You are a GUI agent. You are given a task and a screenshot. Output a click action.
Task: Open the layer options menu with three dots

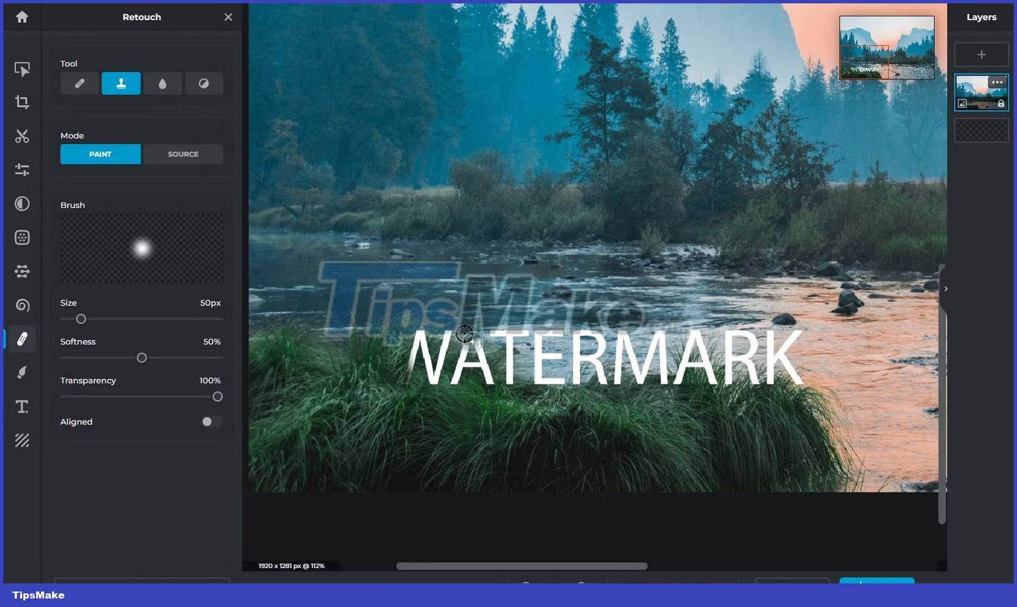(x=997, y=81)
